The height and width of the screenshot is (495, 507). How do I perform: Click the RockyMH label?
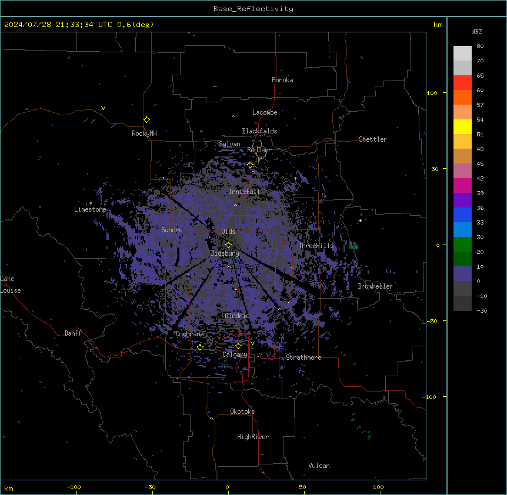[x=144, y=133]
